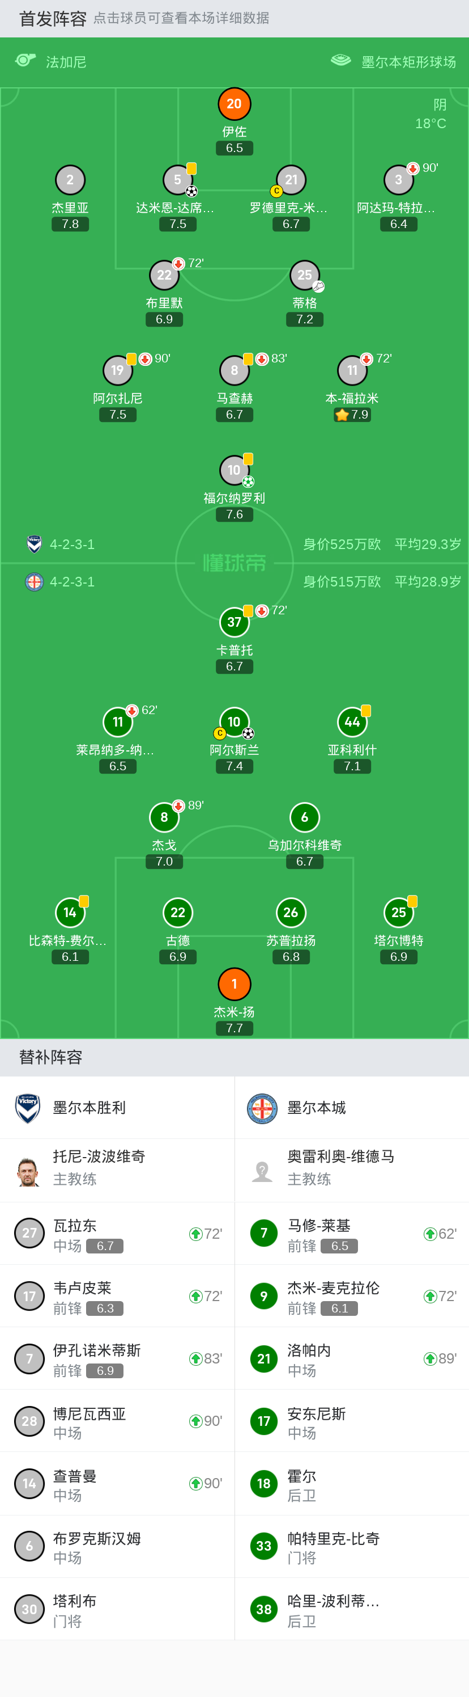This screenshot has height=1697, width=469.
Task: Open 墨尔本城 team crest in substitutes
Action: point(262,1108)
